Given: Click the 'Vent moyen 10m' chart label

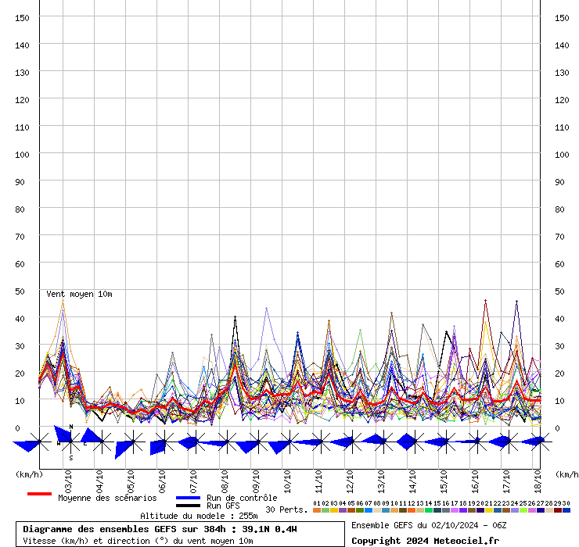Looking at the screenshot, I should [x=79, y=294].
